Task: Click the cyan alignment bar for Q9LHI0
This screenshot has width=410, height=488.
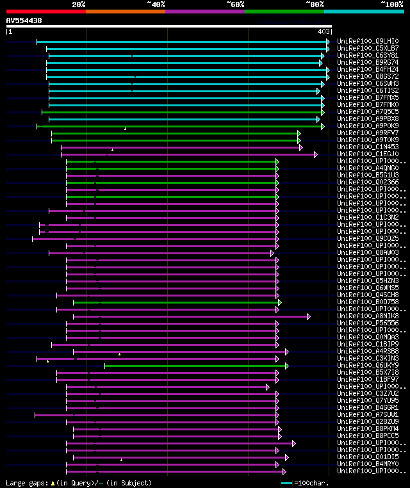Action: pyautogui.click(x=183, y=42)
